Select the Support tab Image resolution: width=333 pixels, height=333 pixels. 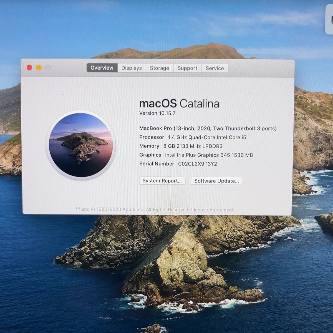[x=187, y=68]
